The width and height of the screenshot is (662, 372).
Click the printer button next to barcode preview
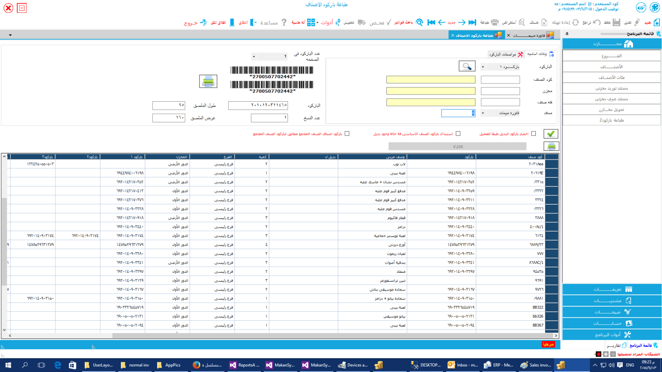208,81
